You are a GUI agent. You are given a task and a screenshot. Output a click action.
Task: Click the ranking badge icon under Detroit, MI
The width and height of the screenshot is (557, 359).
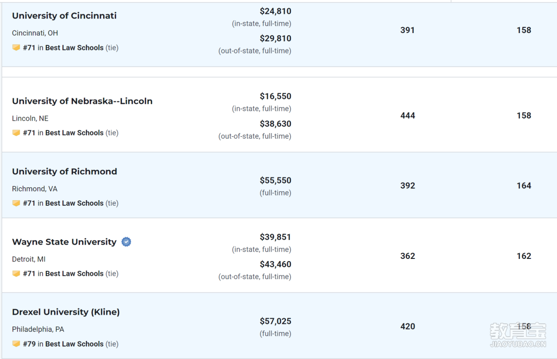click(16, 273)
